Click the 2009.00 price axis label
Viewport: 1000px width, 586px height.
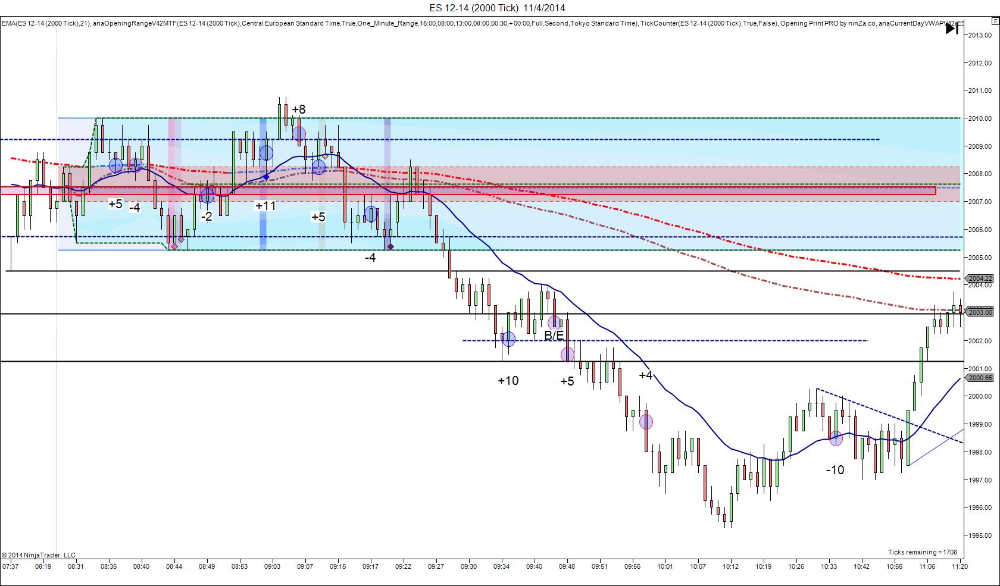[980, 146]
